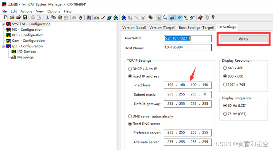Click the highlighted list view toolbar icon
Image resolution: width=273 pixels, height=150 pixels.
point(159,17)
